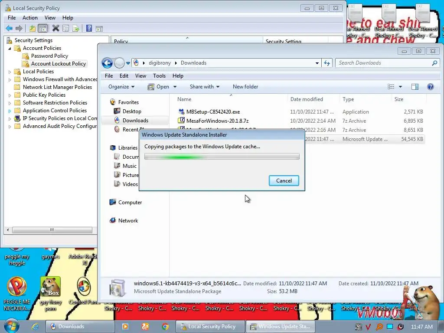This screenshot has width=444, height=333.
Task: Collapse the Account Policies tree node
Action: [10, 49]
